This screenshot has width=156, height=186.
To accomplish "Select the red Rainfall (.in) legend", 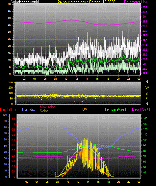I will point(9,109).
